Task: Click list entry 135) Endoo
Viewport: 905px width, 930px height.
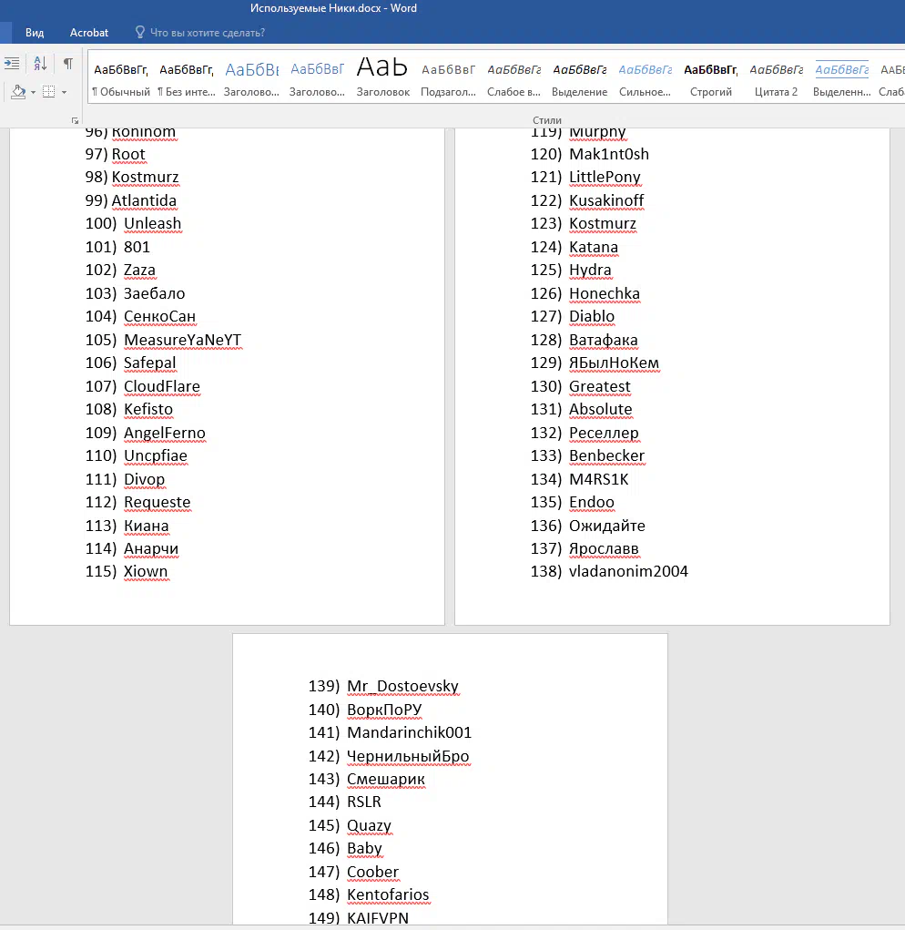Action: [x=573, y=503]
